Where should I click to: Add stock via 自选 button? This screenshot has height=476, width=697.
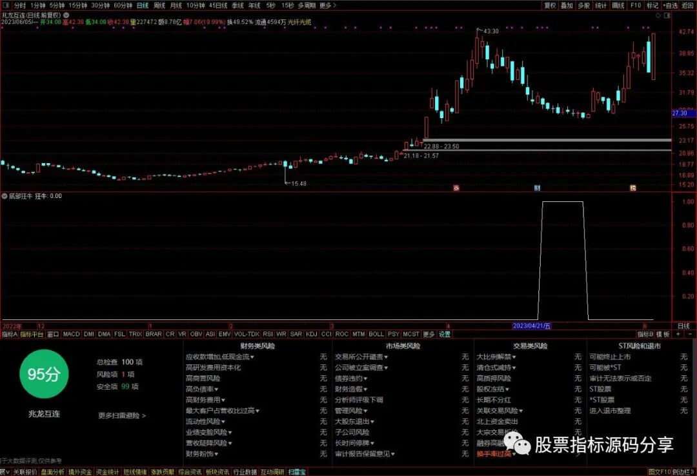click(671, 5)
